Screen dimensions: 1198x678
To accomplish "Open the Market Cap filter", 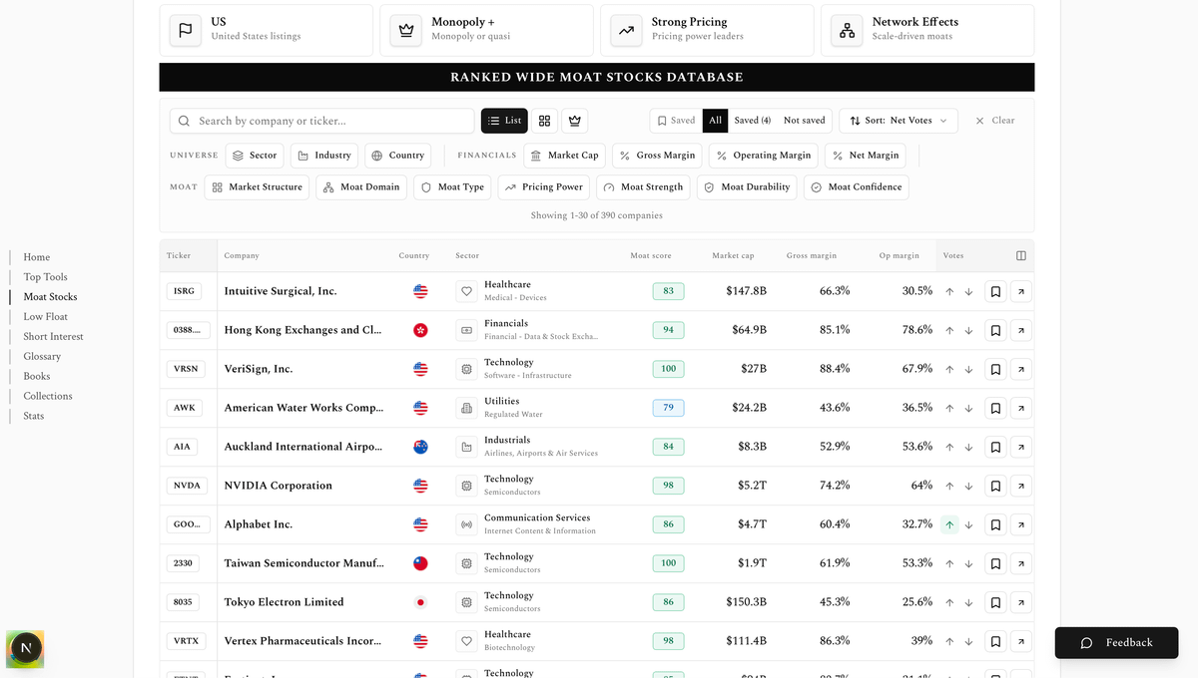I will (565, 156).
